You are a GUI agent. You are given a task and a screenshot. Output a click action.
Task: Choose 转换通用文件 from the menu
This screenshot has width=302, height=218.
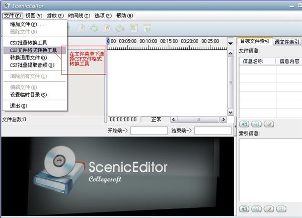tap(35, 57)
